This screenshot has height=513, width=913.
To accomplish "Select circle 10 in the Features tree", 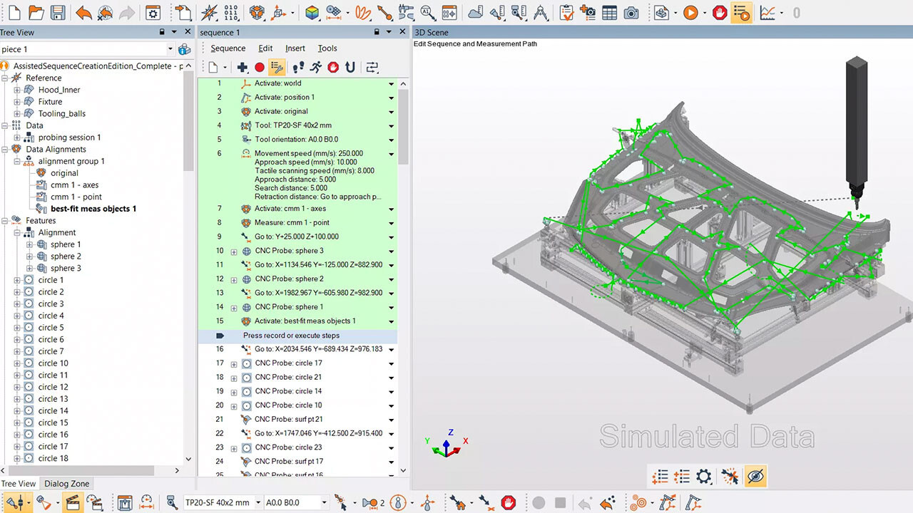I will tap(53, 363).
